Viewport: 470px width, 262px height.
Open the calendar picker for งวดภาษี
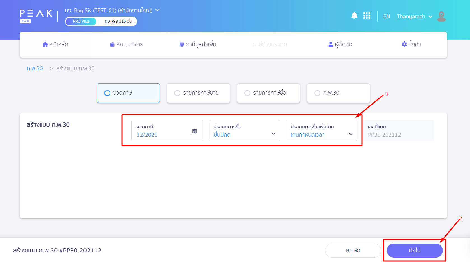pyautogui.click(x=194, y=131)
